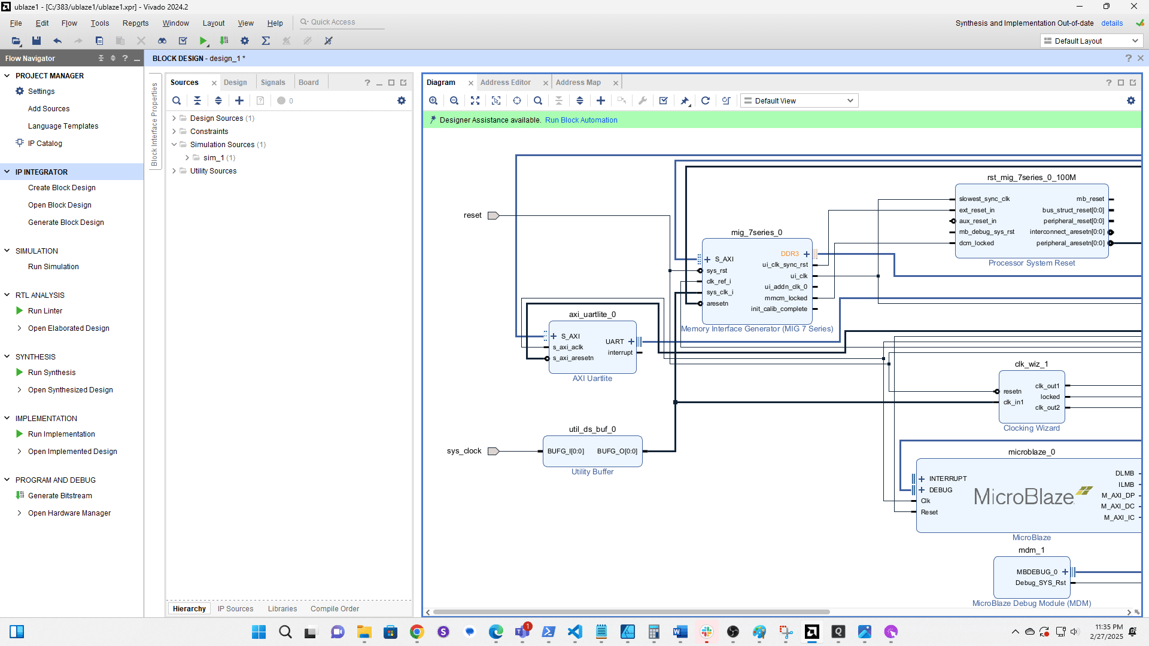
Task: Open the Reports menu
Action: pyautogui.click(x=135, y=23)
